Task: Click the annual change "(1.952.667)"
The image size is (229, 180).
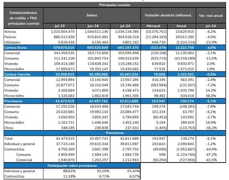Action: pyautogui.click(x=186, y=149)
